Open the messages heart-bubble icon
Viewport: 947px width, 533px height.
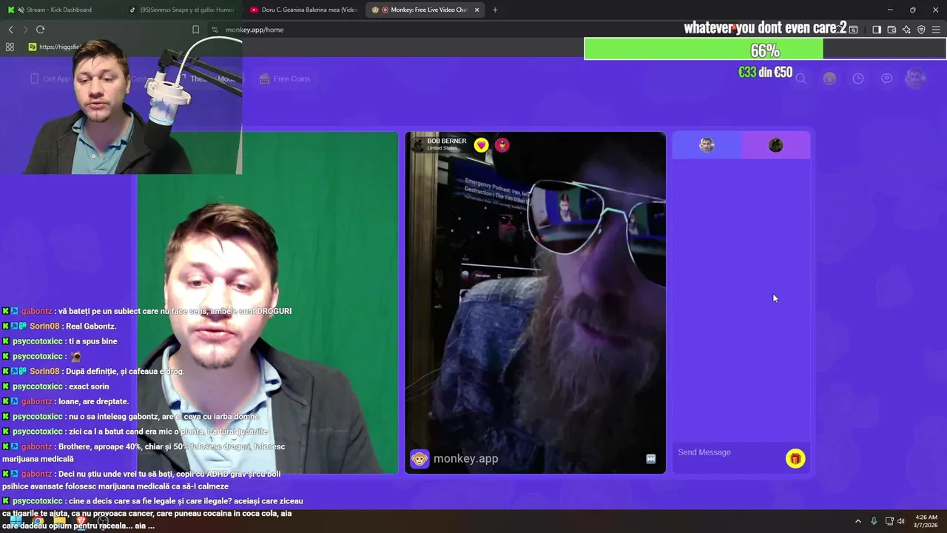point(886,78)
